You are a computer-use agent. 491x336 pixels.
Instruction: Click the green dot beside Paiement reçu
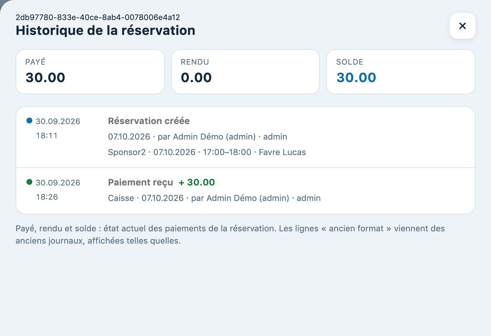click(29, 182)
